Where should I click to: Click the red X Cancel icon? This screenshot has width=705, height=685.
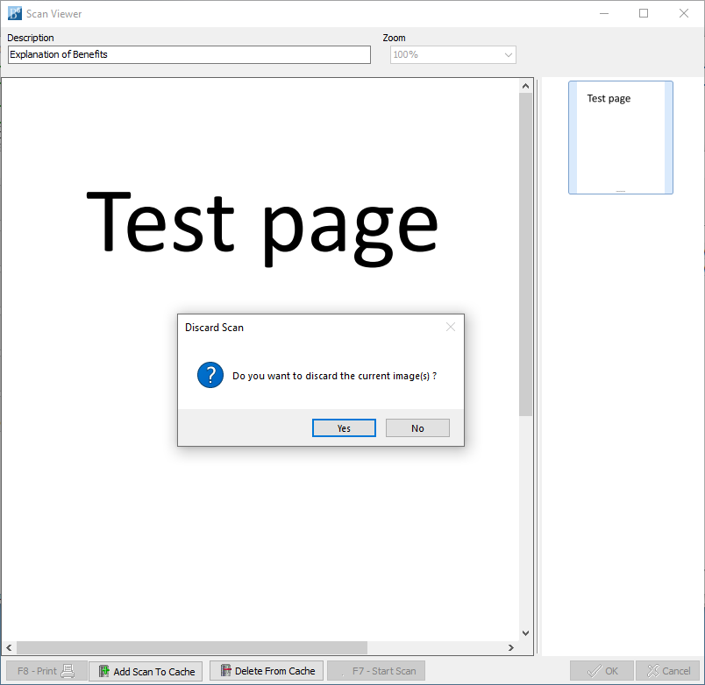click(x=653, y=670)
